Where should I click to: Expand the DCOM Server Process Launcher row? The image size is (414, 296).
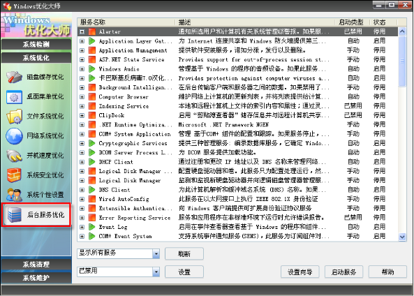82,153
